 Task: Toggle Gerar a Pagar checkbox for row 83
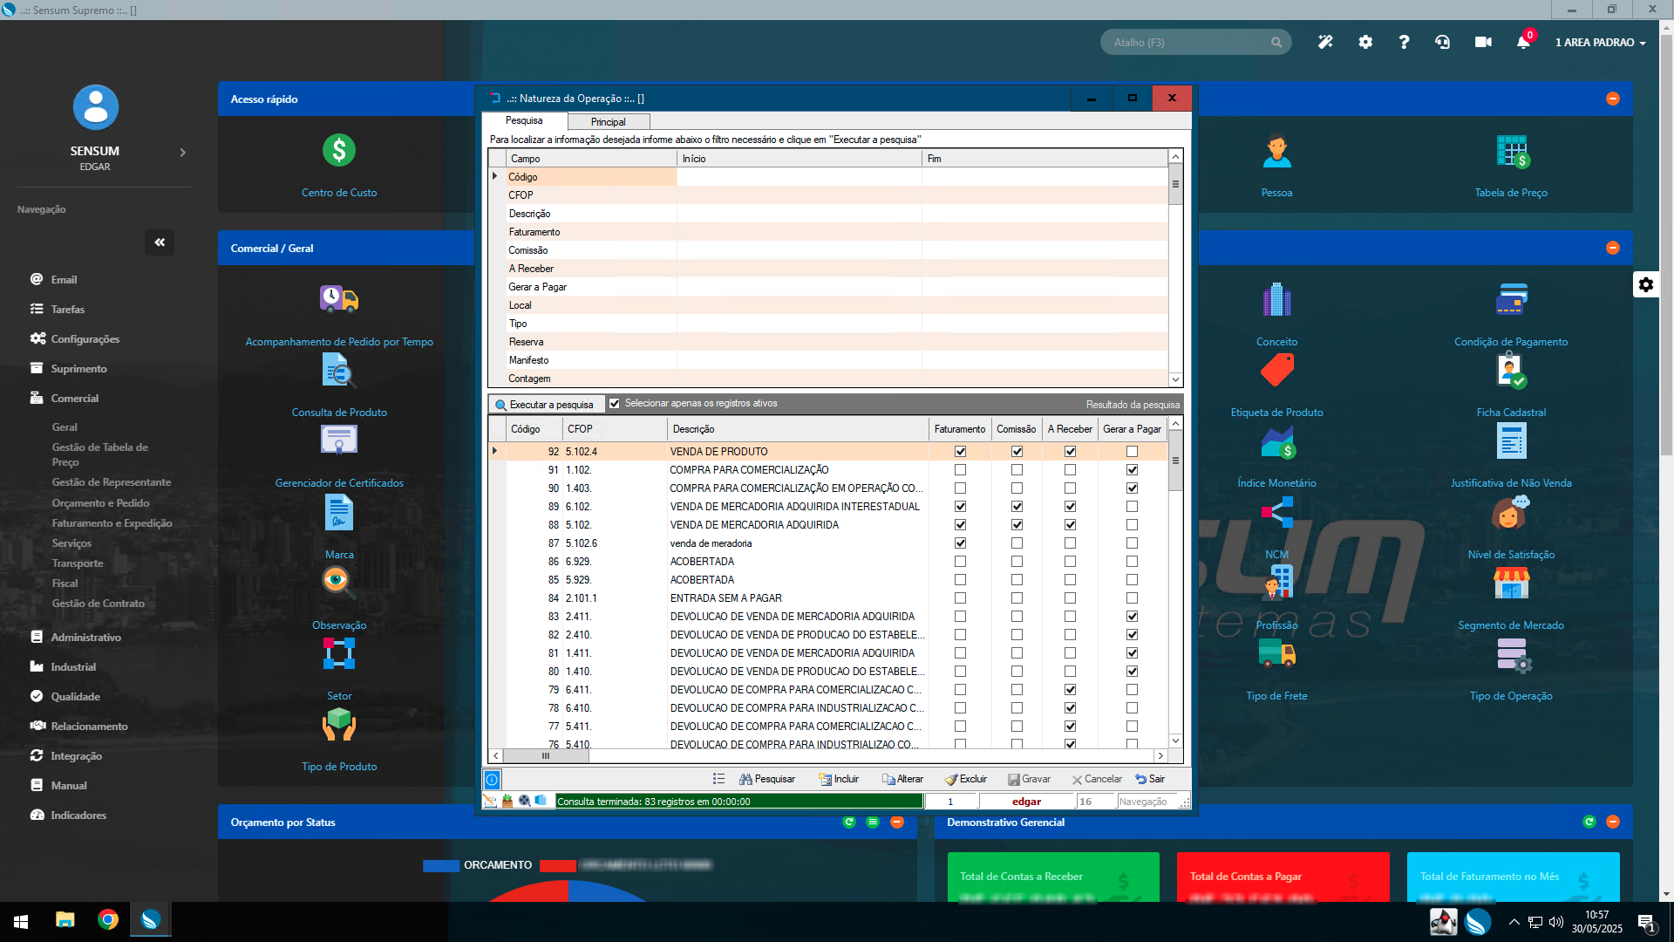tap(1132, 617)
